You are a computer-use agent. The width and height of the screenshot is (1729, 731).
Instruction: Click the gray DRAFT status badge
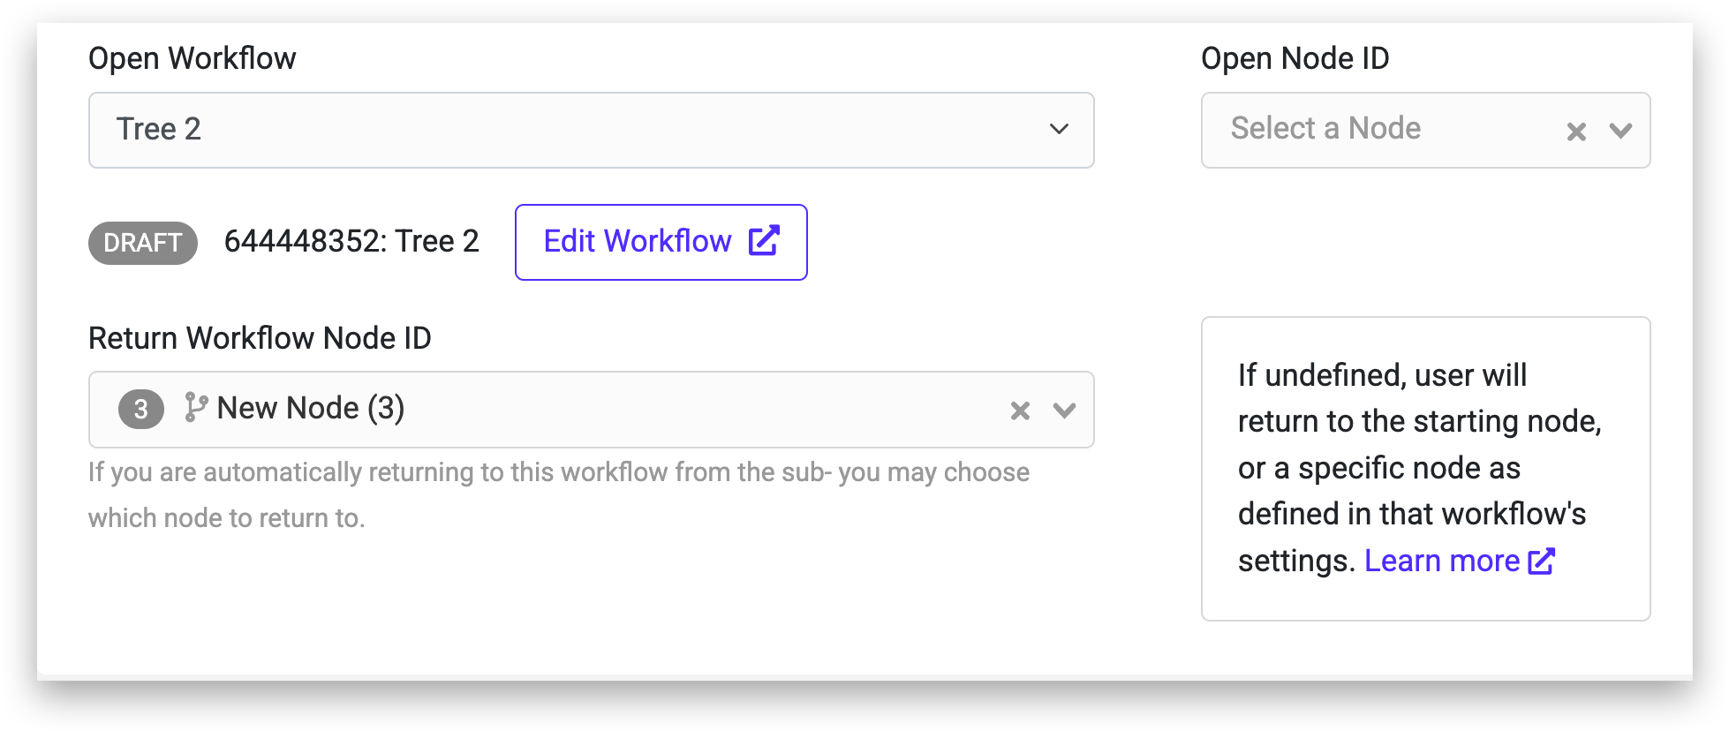pyautogui.click(x=143, y=243)
